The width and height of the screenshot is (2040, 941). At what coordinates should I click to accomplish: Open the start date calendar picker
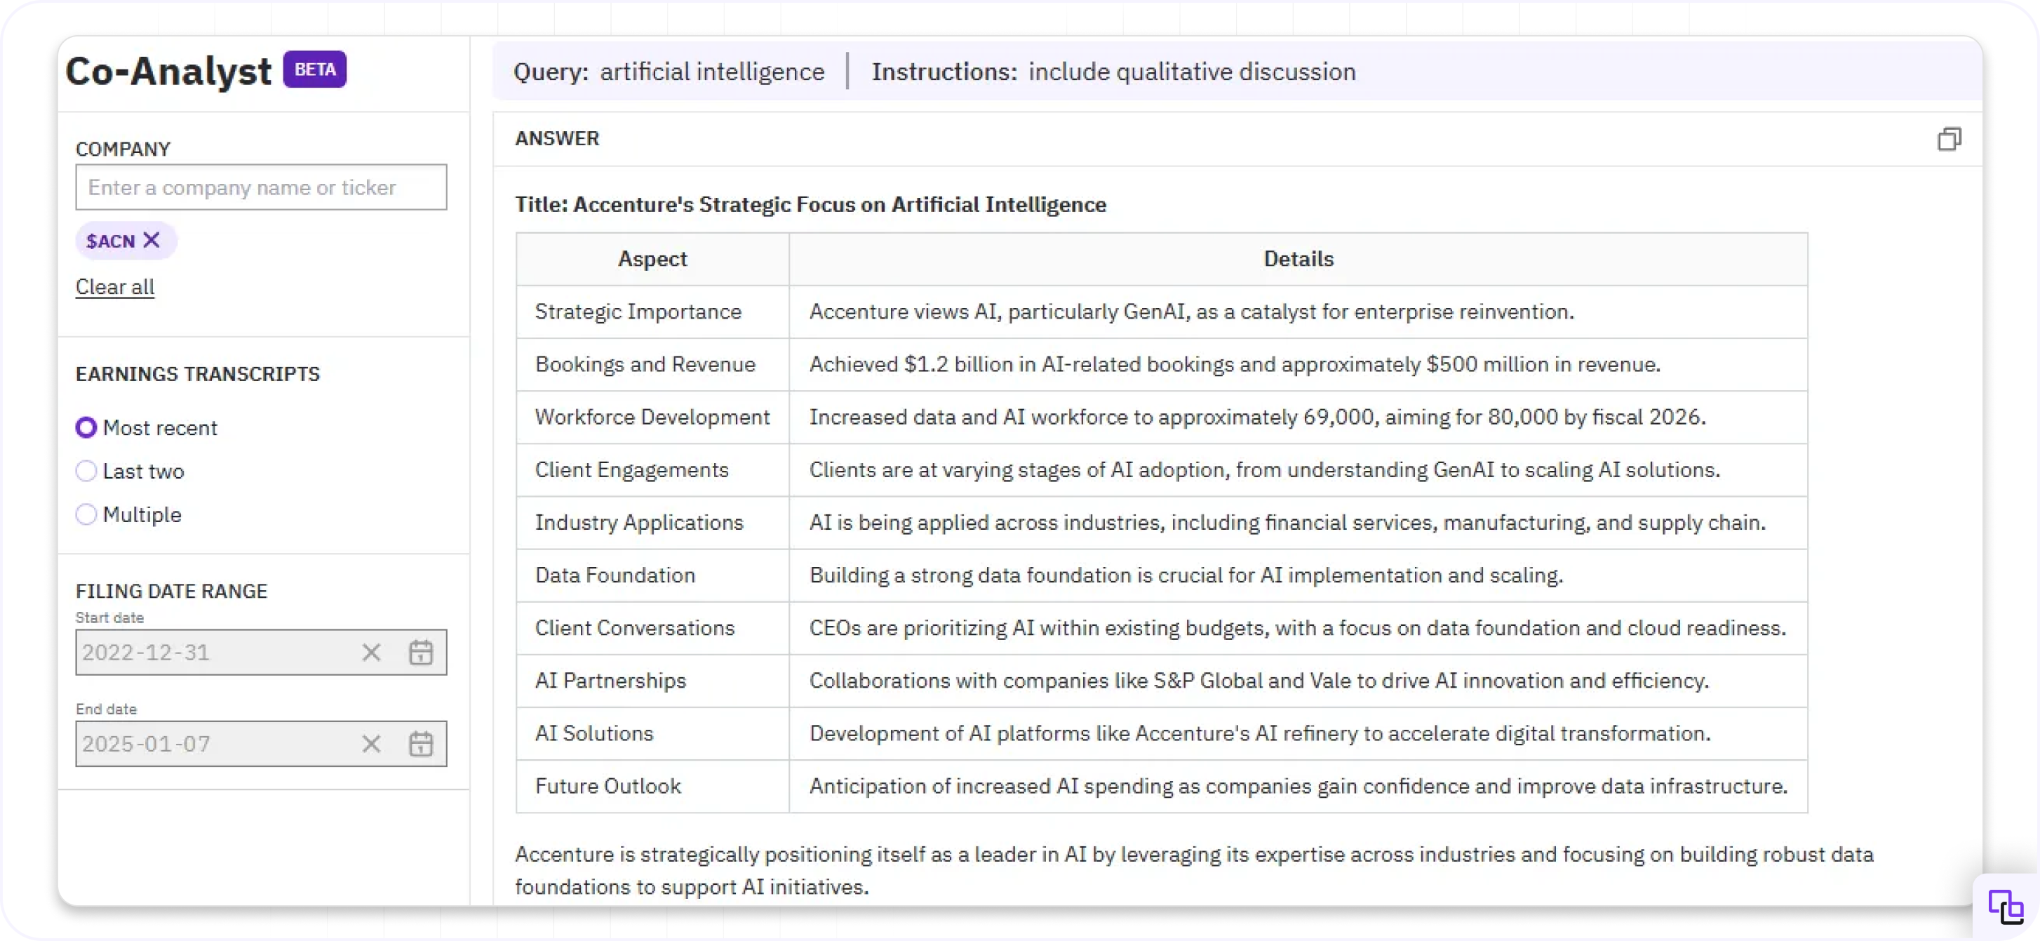(x=420, y=653)
